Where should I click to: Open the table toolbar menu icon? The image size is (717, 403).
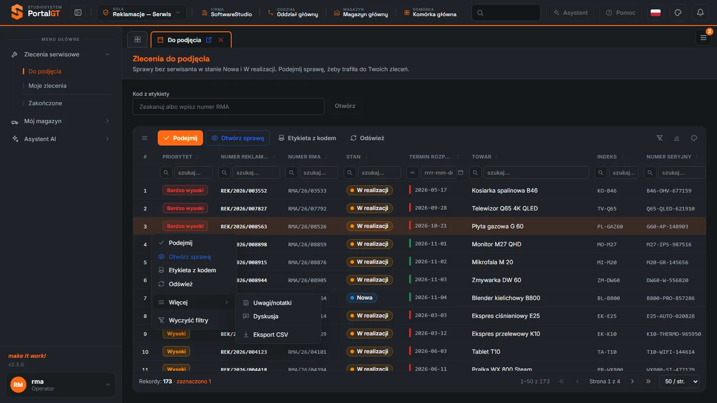(x=145, y=138)
